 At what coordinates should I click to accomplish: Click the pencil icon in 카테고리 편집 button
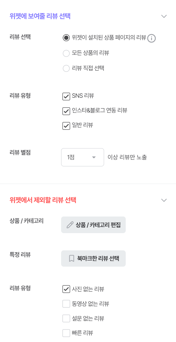(70, 225)
